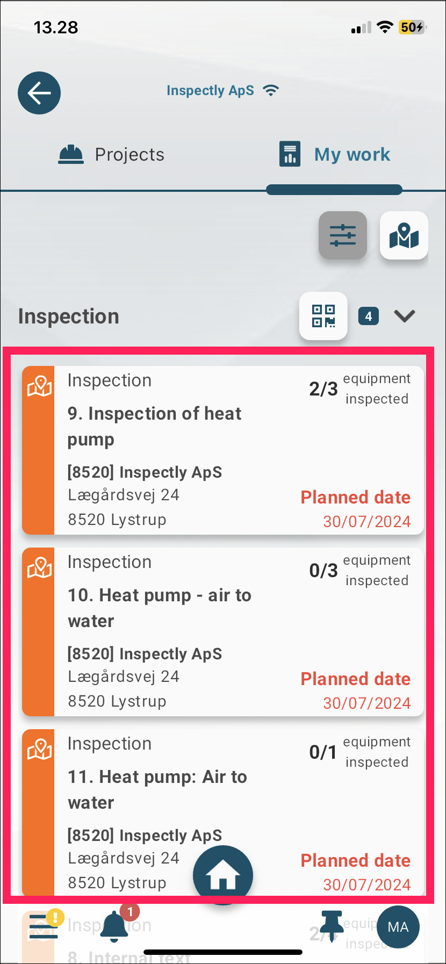This screenshot has height=964, width=446.
Task: Open the MA user profile avatar
Action: pyautogui.click(x=398, y=927)
